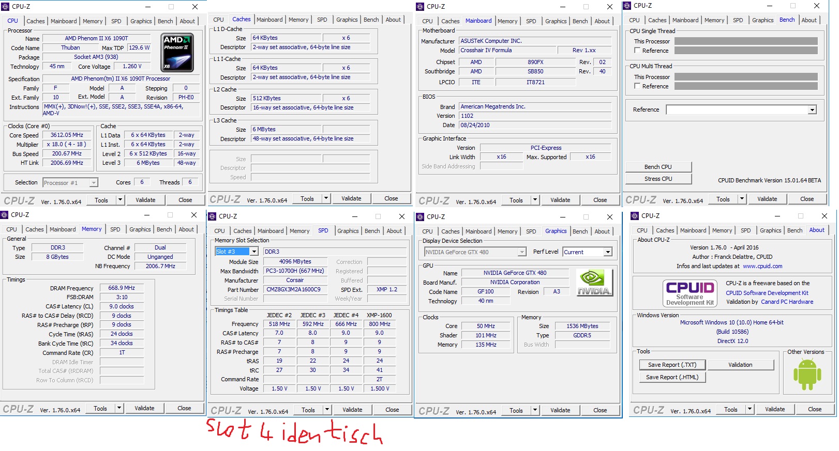This screenshot has height=451, width=839.
Task: Switch to Graphics tab in Bench window
Action: pos(762,20)
